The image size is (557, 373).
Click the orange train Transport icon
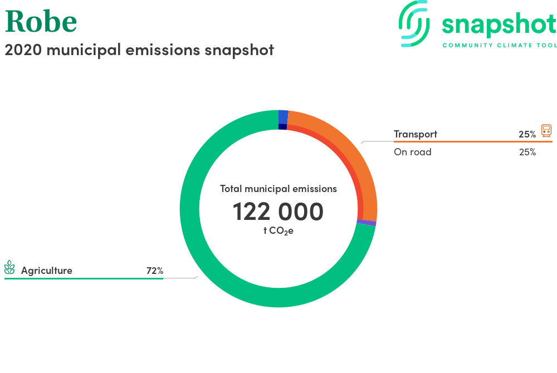click(x=546, y=131)
